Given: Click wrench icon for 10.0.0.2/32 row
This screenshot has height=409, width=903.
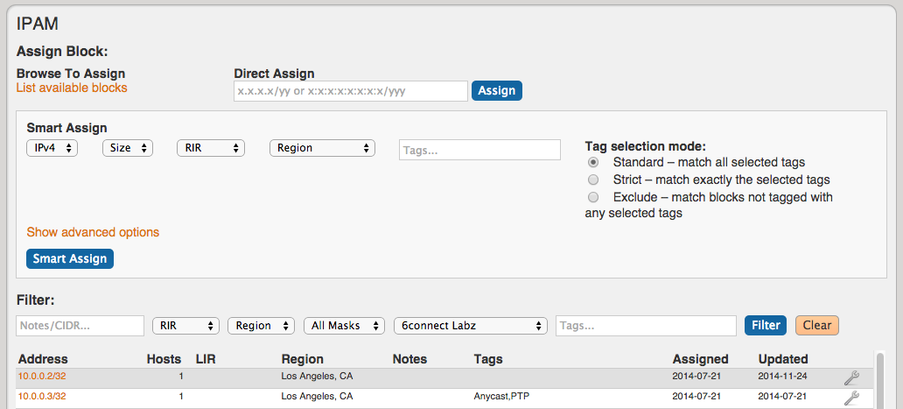Looking at the screenshot, I should click(x=851, y=377).
